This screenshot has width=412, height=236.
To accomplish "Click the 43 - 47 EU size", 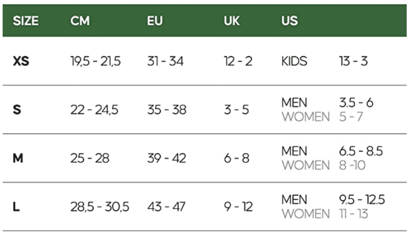I will pos(166,207).
